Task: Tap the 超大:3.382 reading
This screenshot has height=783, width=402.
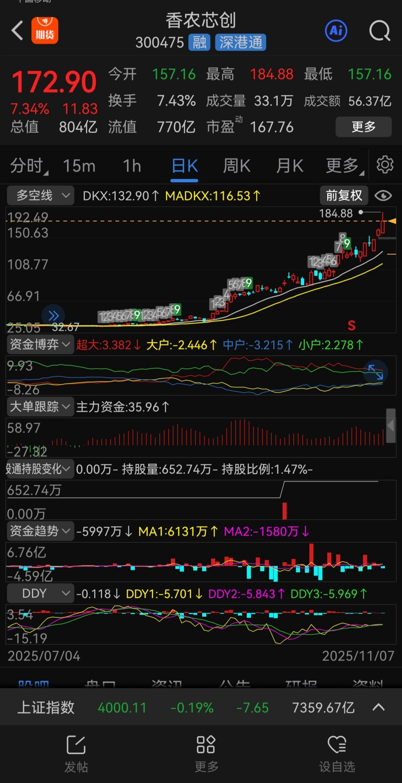Action: tap(109, 345)
